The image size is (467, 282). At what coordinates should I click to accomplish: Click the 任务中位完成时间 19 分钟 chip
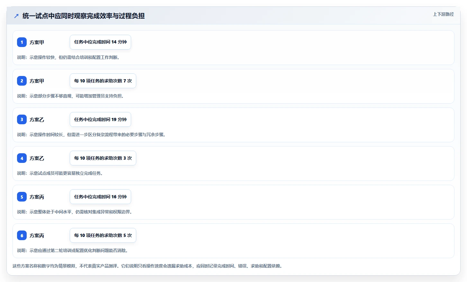point(100,119)
